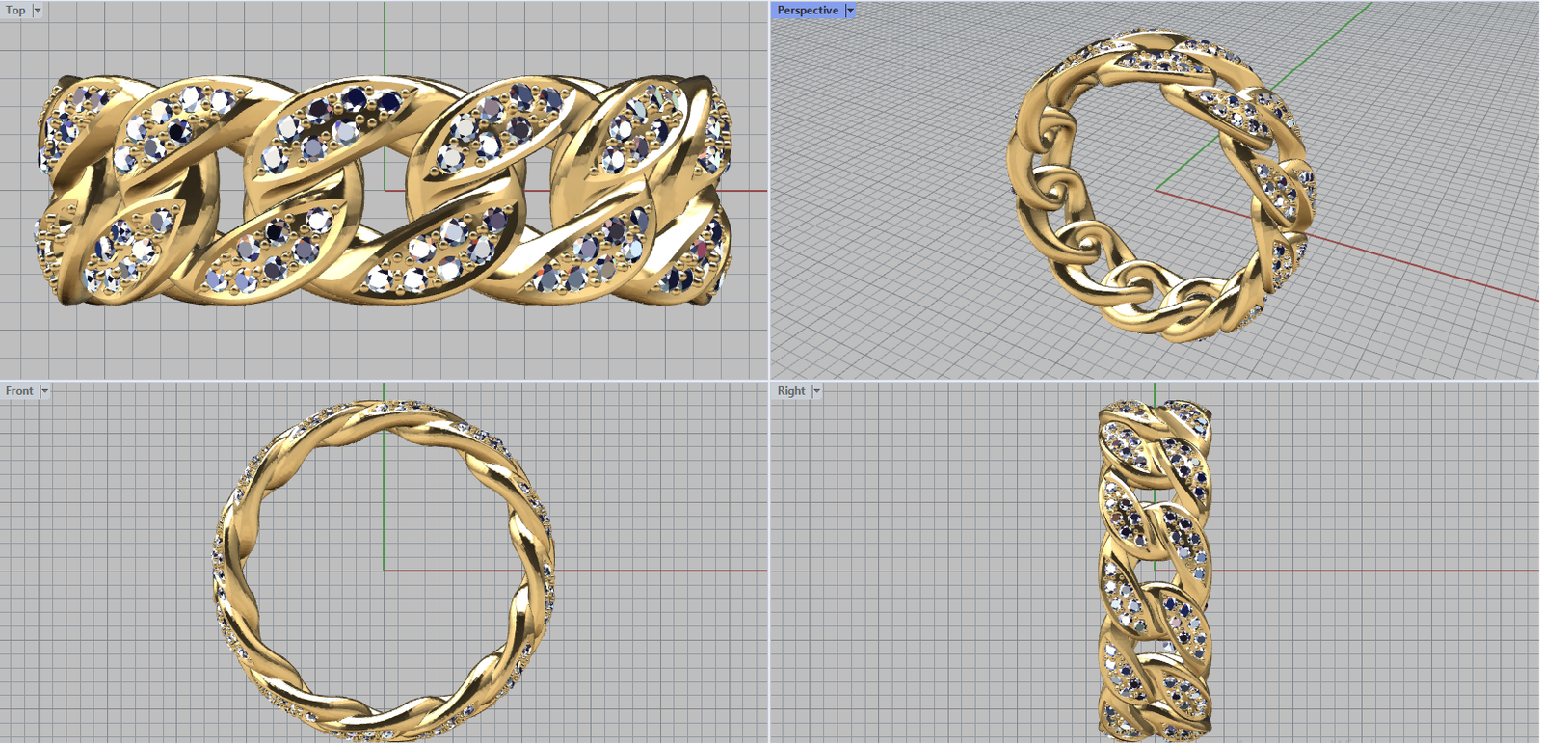Click the Perspective viewport title label
The width and height of the screenshot is (1542, 744).
(x=808, y=10)
